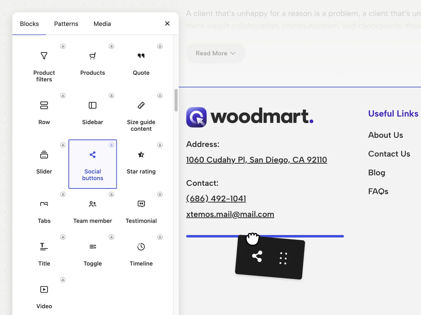The image size is (421, 315).
Task: Expand the Read More button
Action: coord(216,53)
